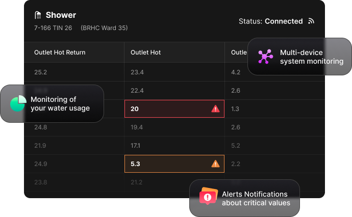Click the wireless signal status icon

311,21
